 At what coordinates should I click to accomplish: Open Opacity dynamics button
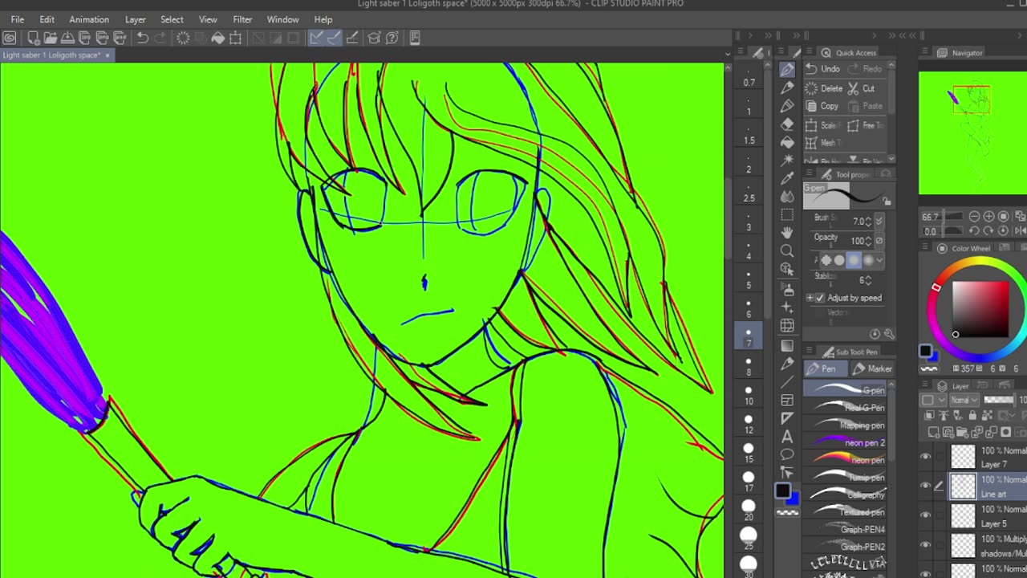click(x=879, y=240)
